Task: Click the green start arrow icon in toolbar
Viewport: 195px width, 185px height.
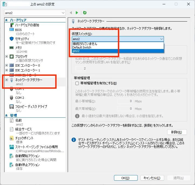Action: [77, 13]
